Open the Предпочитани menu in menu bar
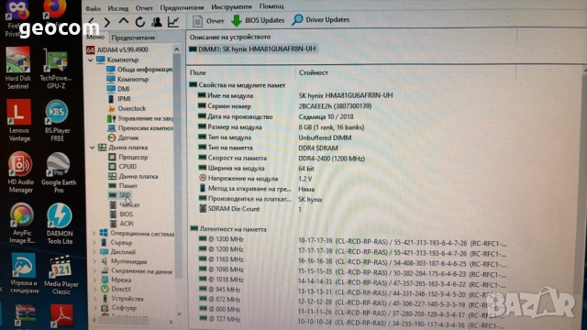 182,7
